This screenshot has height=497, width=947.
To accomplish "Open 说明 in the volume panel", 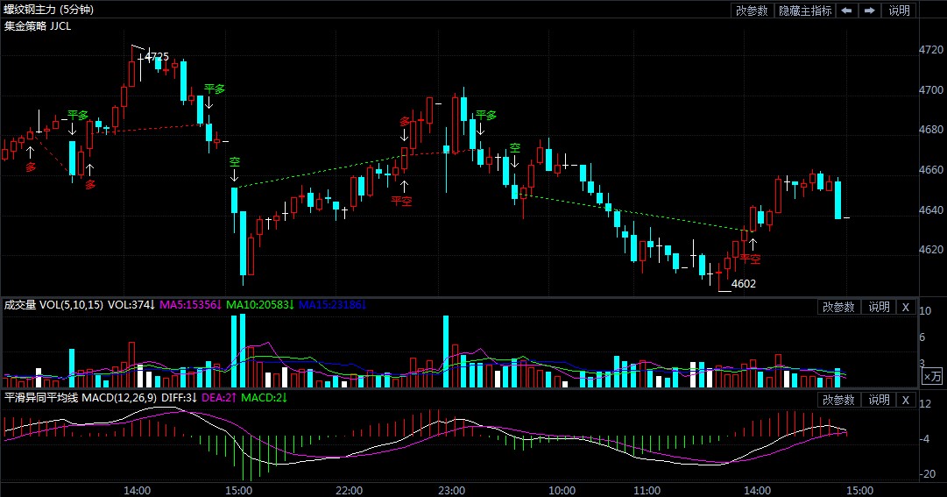I will [878, 307].
